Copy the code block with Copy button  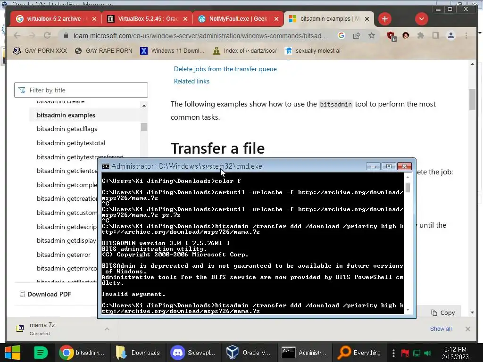pos(443,313)
